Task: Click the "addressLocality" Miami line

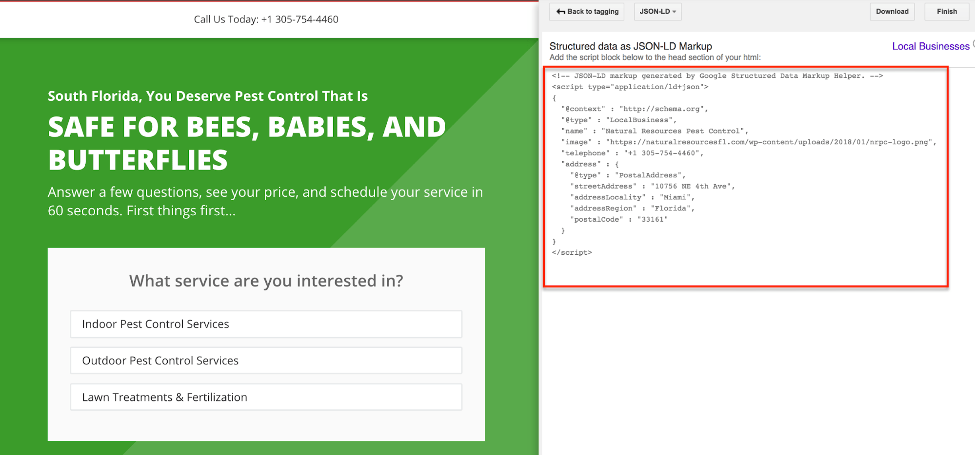Action: coord(632,197)
